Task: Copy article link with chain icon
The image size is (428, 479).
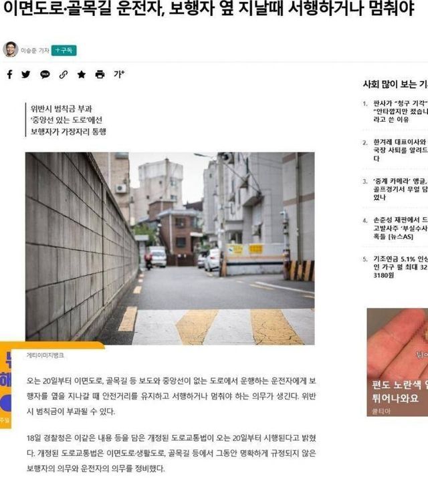Action: (x=64, y=74)
